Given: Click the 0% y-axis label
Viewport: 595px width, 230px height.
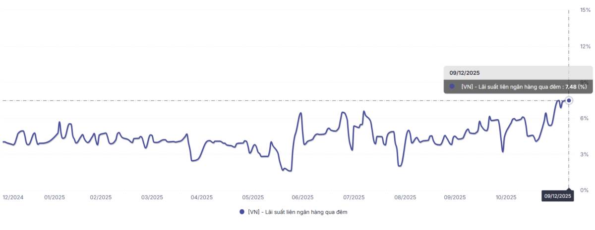Looking at the screenshot, I should [x=585, y=190].
